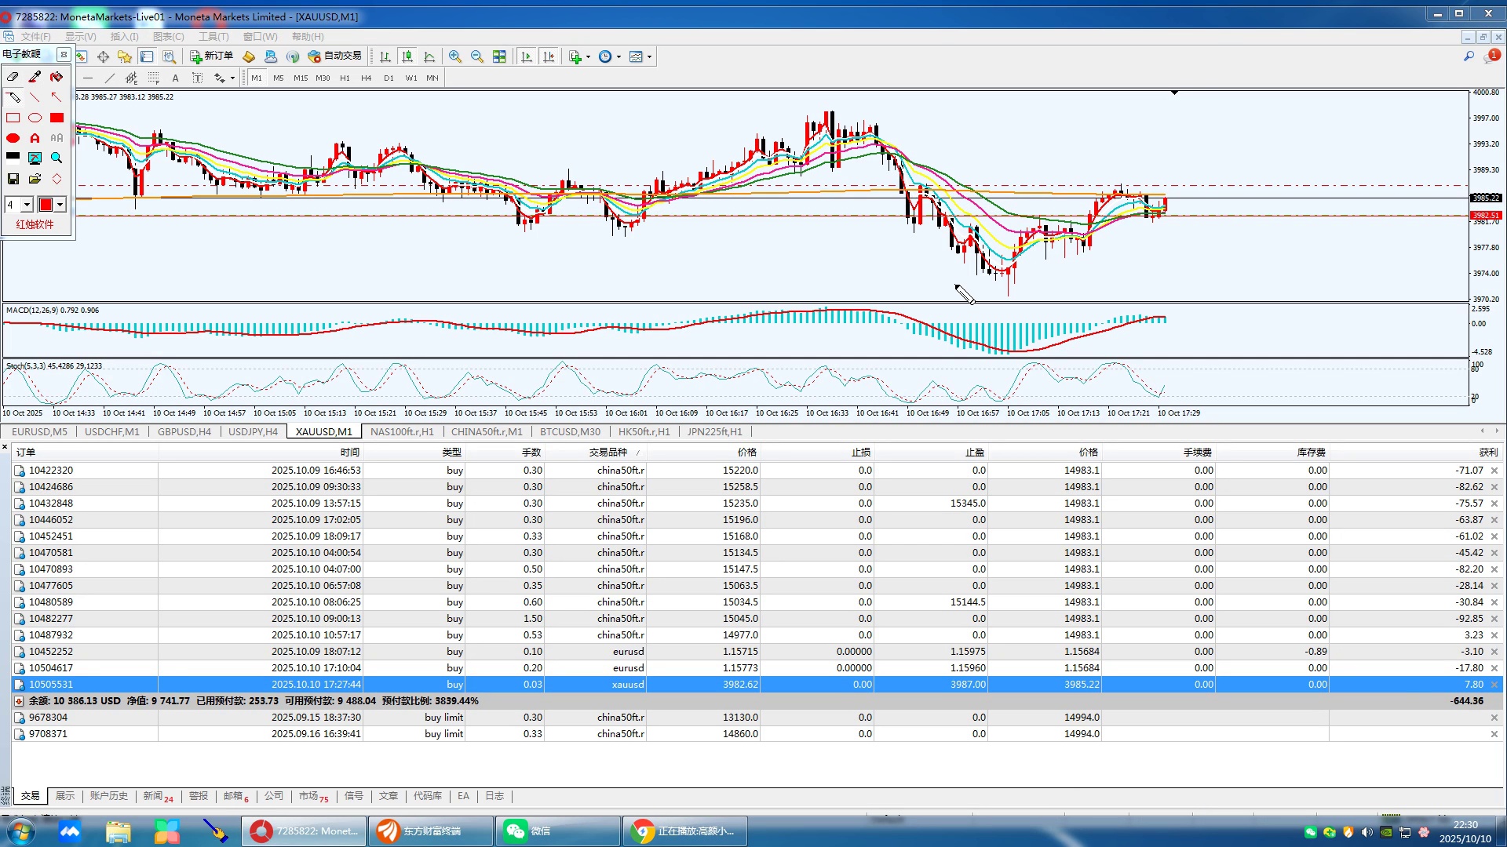Click the hollow ellipse drawing tool

pyautogui.click(x=35, y=118)
